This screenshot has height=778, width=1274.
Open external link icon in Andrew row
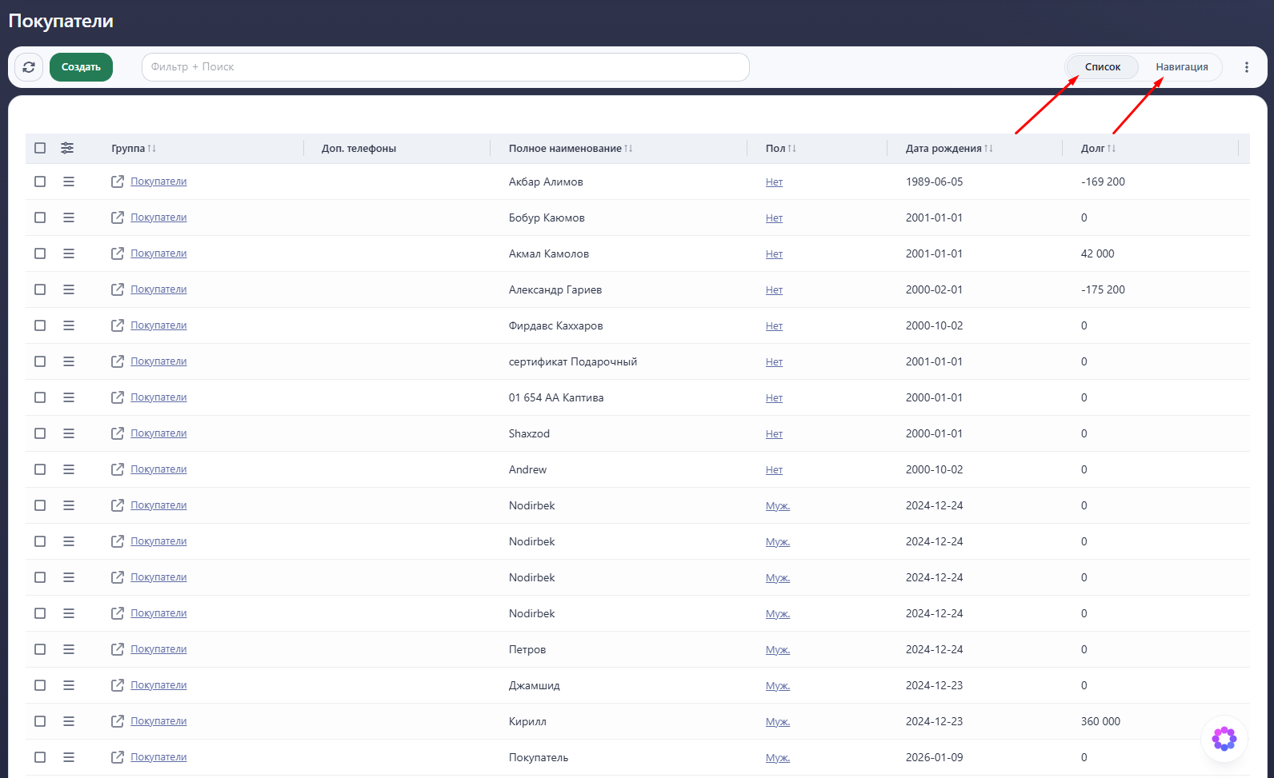coord(118,469)
